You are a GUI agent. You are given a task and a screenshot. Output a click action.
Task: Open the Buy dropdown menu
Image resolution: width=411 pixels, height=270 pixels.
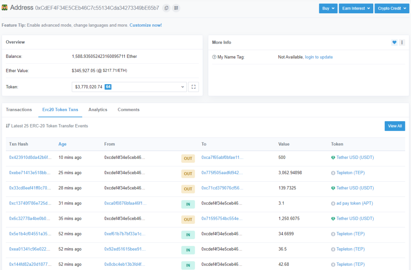pyautogui.click(x=328, y=8)
